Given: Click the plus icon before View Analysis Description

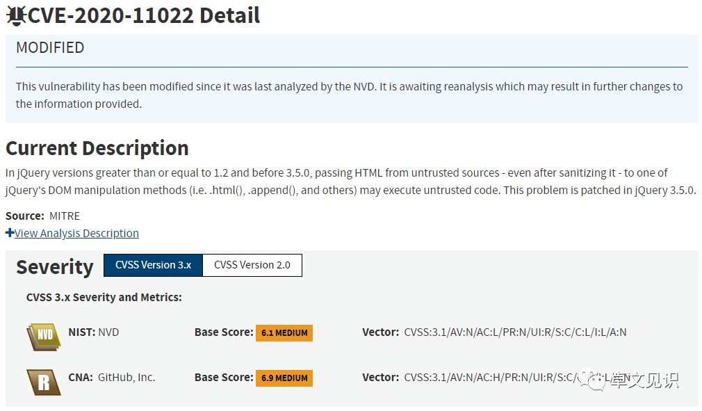Looking at the screenshot, I should [x=10, y=233].
